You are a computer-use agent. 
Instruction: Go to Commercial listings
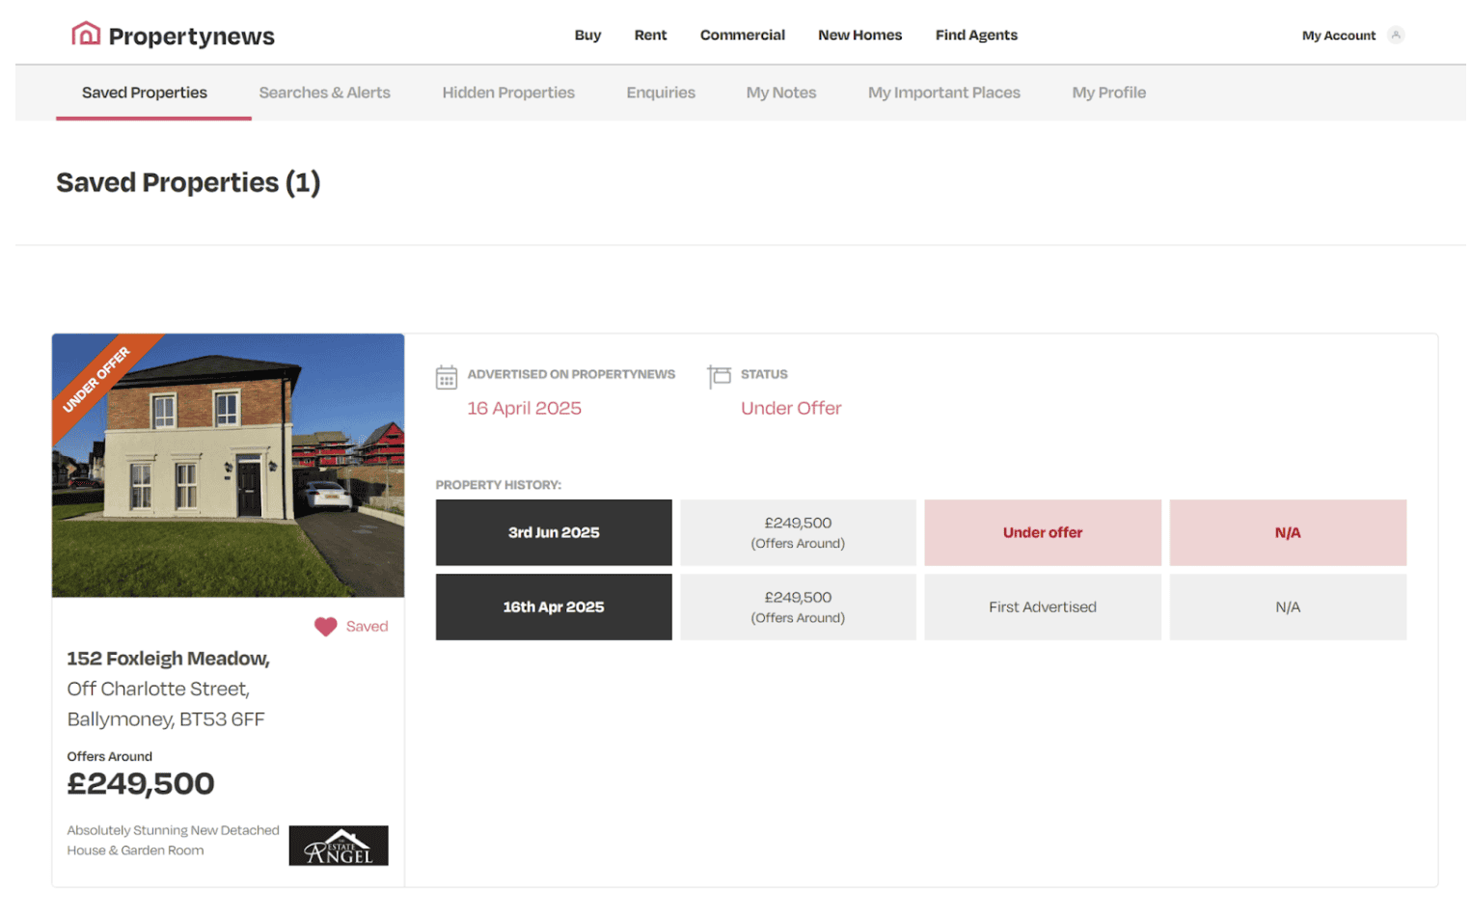(743, 35)
